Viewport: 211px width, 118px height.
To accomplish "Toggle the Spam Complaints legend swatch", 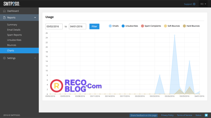I will click(x=142, y=26).
